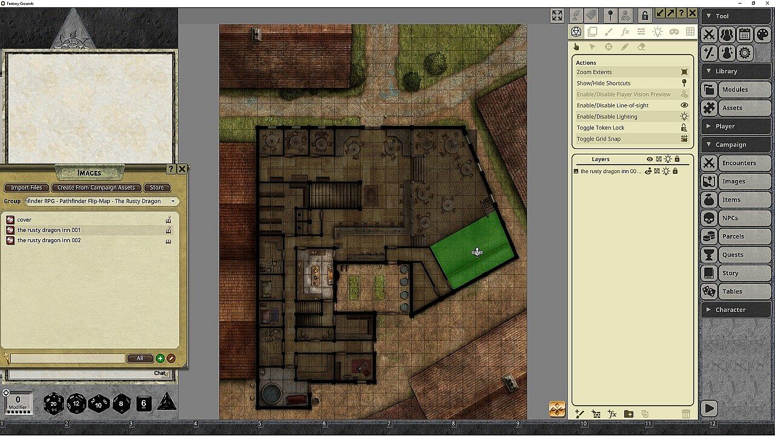
Task: Add a new layer folder
Action: [x=628, y=414]
